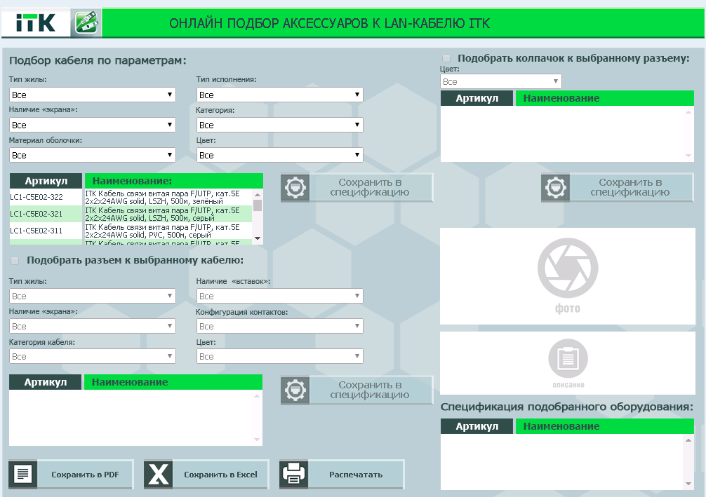Screen dimensions: 706x497
Task: Enable 'Подобрать разъем к выбранному кабелю' checkbox
Action: (x=15, y=261)
